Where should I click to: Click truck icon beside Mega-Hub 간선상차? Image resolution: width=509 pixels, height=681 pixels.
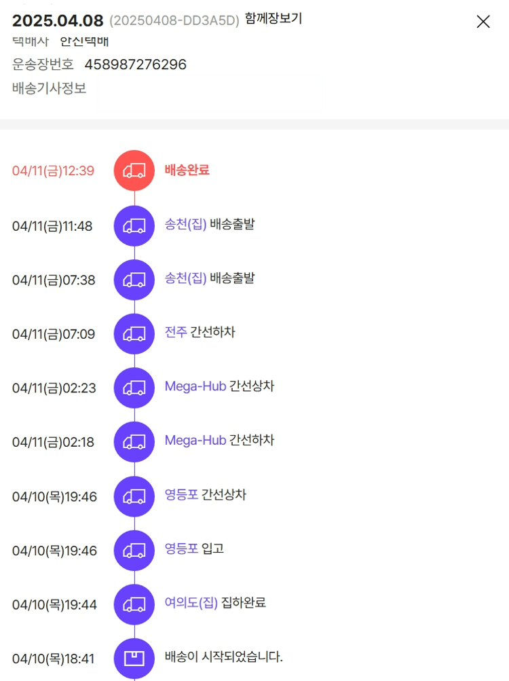pyautogui.click(x=134, y=388)
